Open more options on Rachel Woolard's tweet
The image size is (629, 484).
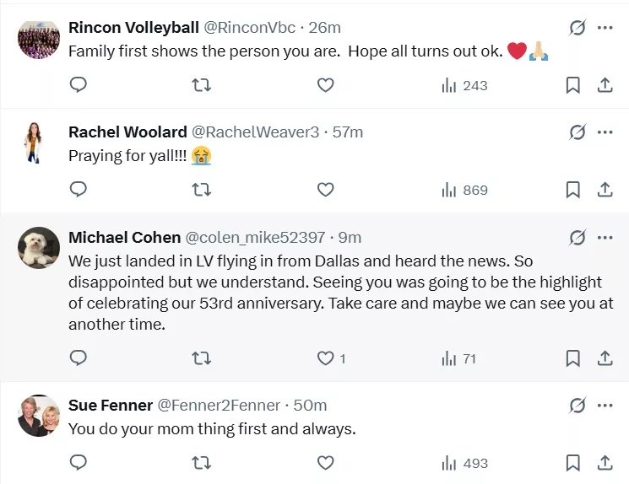(605, 132)
